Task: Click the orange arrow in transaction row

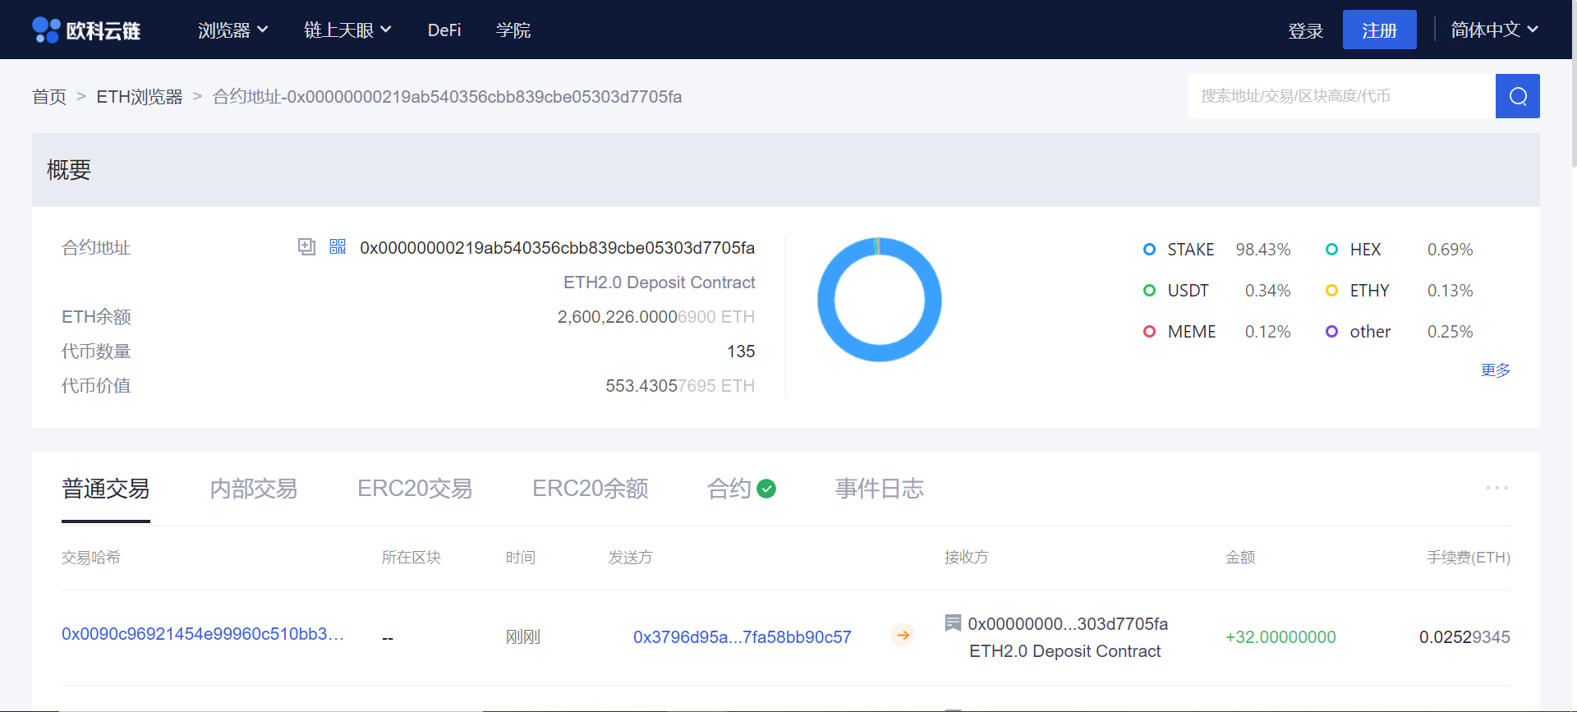Action: point(903,635)
